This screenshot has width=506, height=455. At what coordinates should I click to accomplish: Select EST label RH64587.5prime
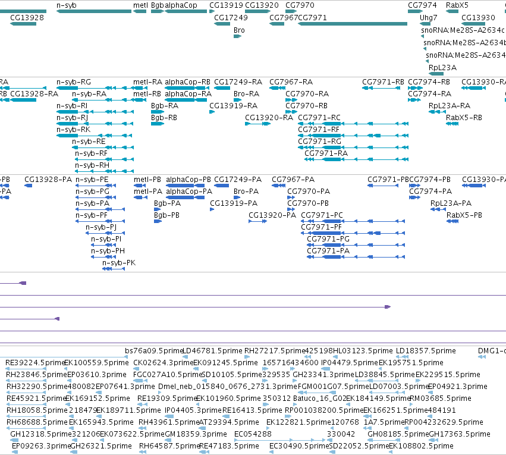click(169, 446)
